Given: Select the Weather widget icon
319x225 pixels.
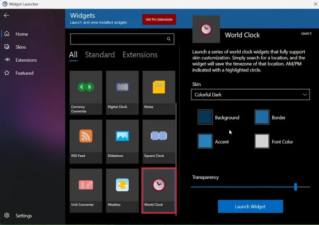Looking at the screenshot, I should (122, 185).
